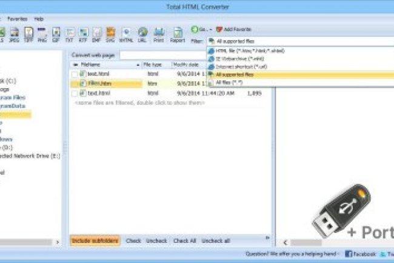The width and height of the screenshot is (394, 263).
Task: Tick the checkbox beside first test.html file
Action: (75, 73)
